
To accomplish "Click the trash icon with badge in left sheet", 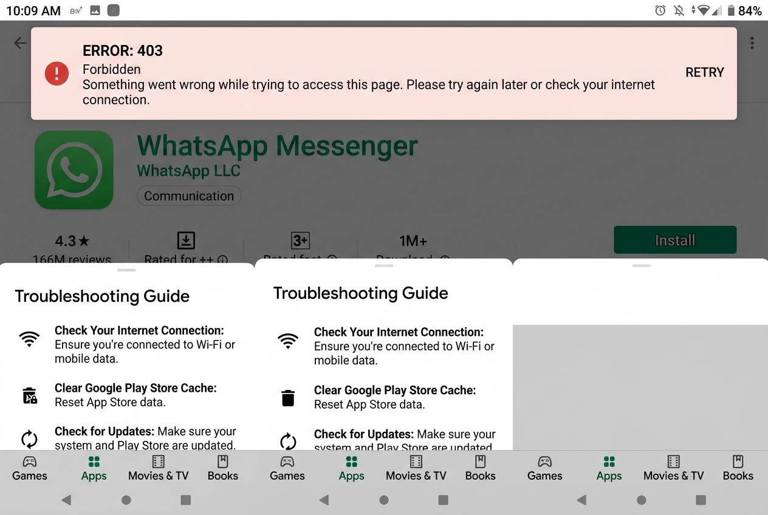I will (30, 395).
